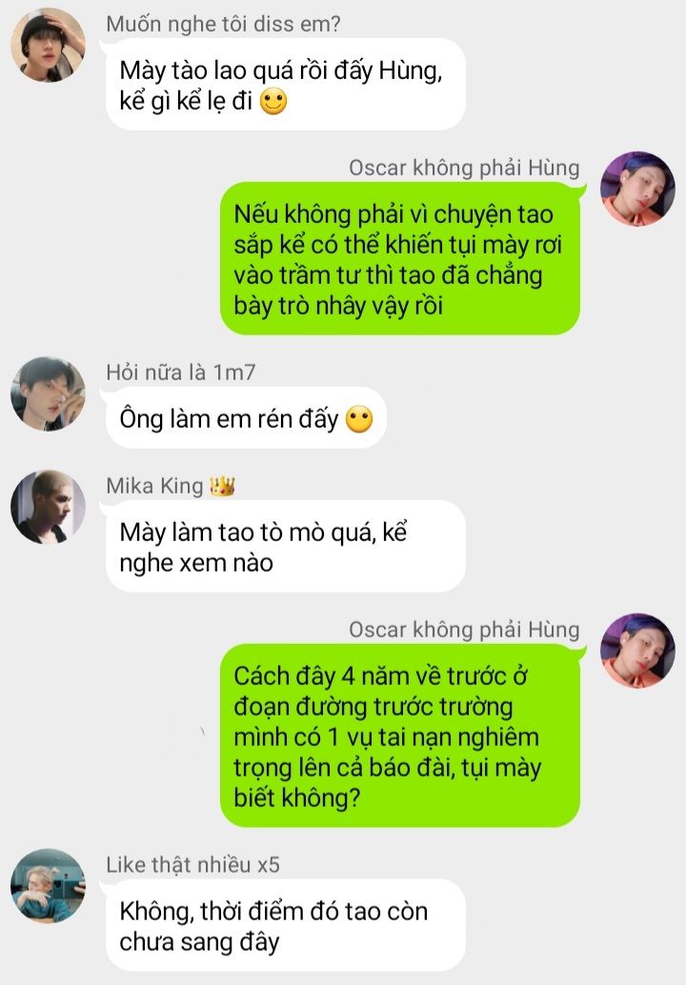Select the "Mày tào lao quá rồi đấy Hùng" message

tap(286, 85)
